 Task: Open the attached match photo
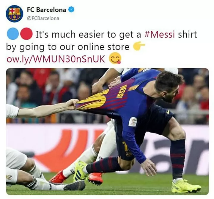[108, 131]
